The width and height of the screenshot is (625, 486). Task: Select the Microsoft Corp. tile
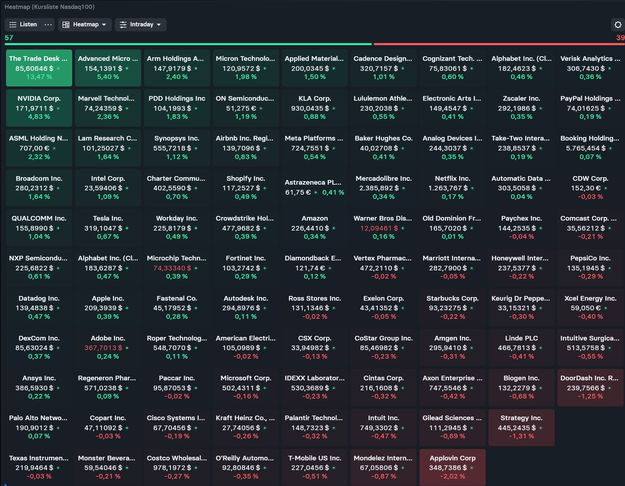[x=246, y=387]
